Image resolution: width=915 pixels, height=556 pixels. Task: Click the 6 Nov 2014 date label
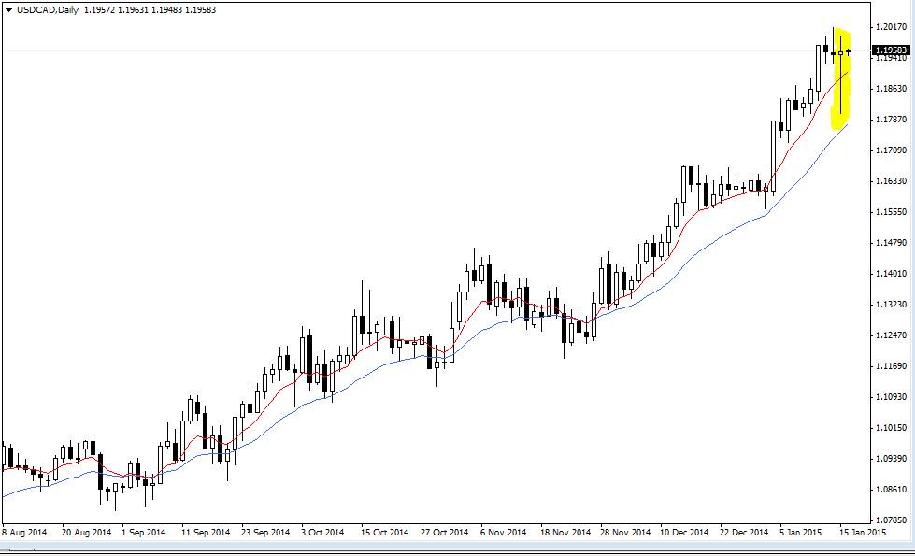[x=503, y=532]
